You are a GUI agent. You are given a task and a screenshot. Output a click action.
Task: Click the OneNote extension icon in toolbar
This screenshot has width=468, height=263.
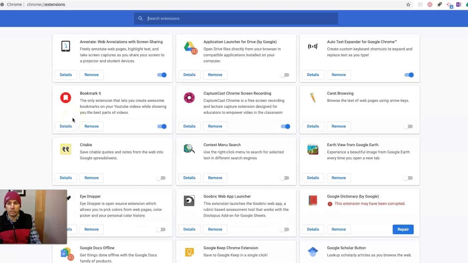458,5
